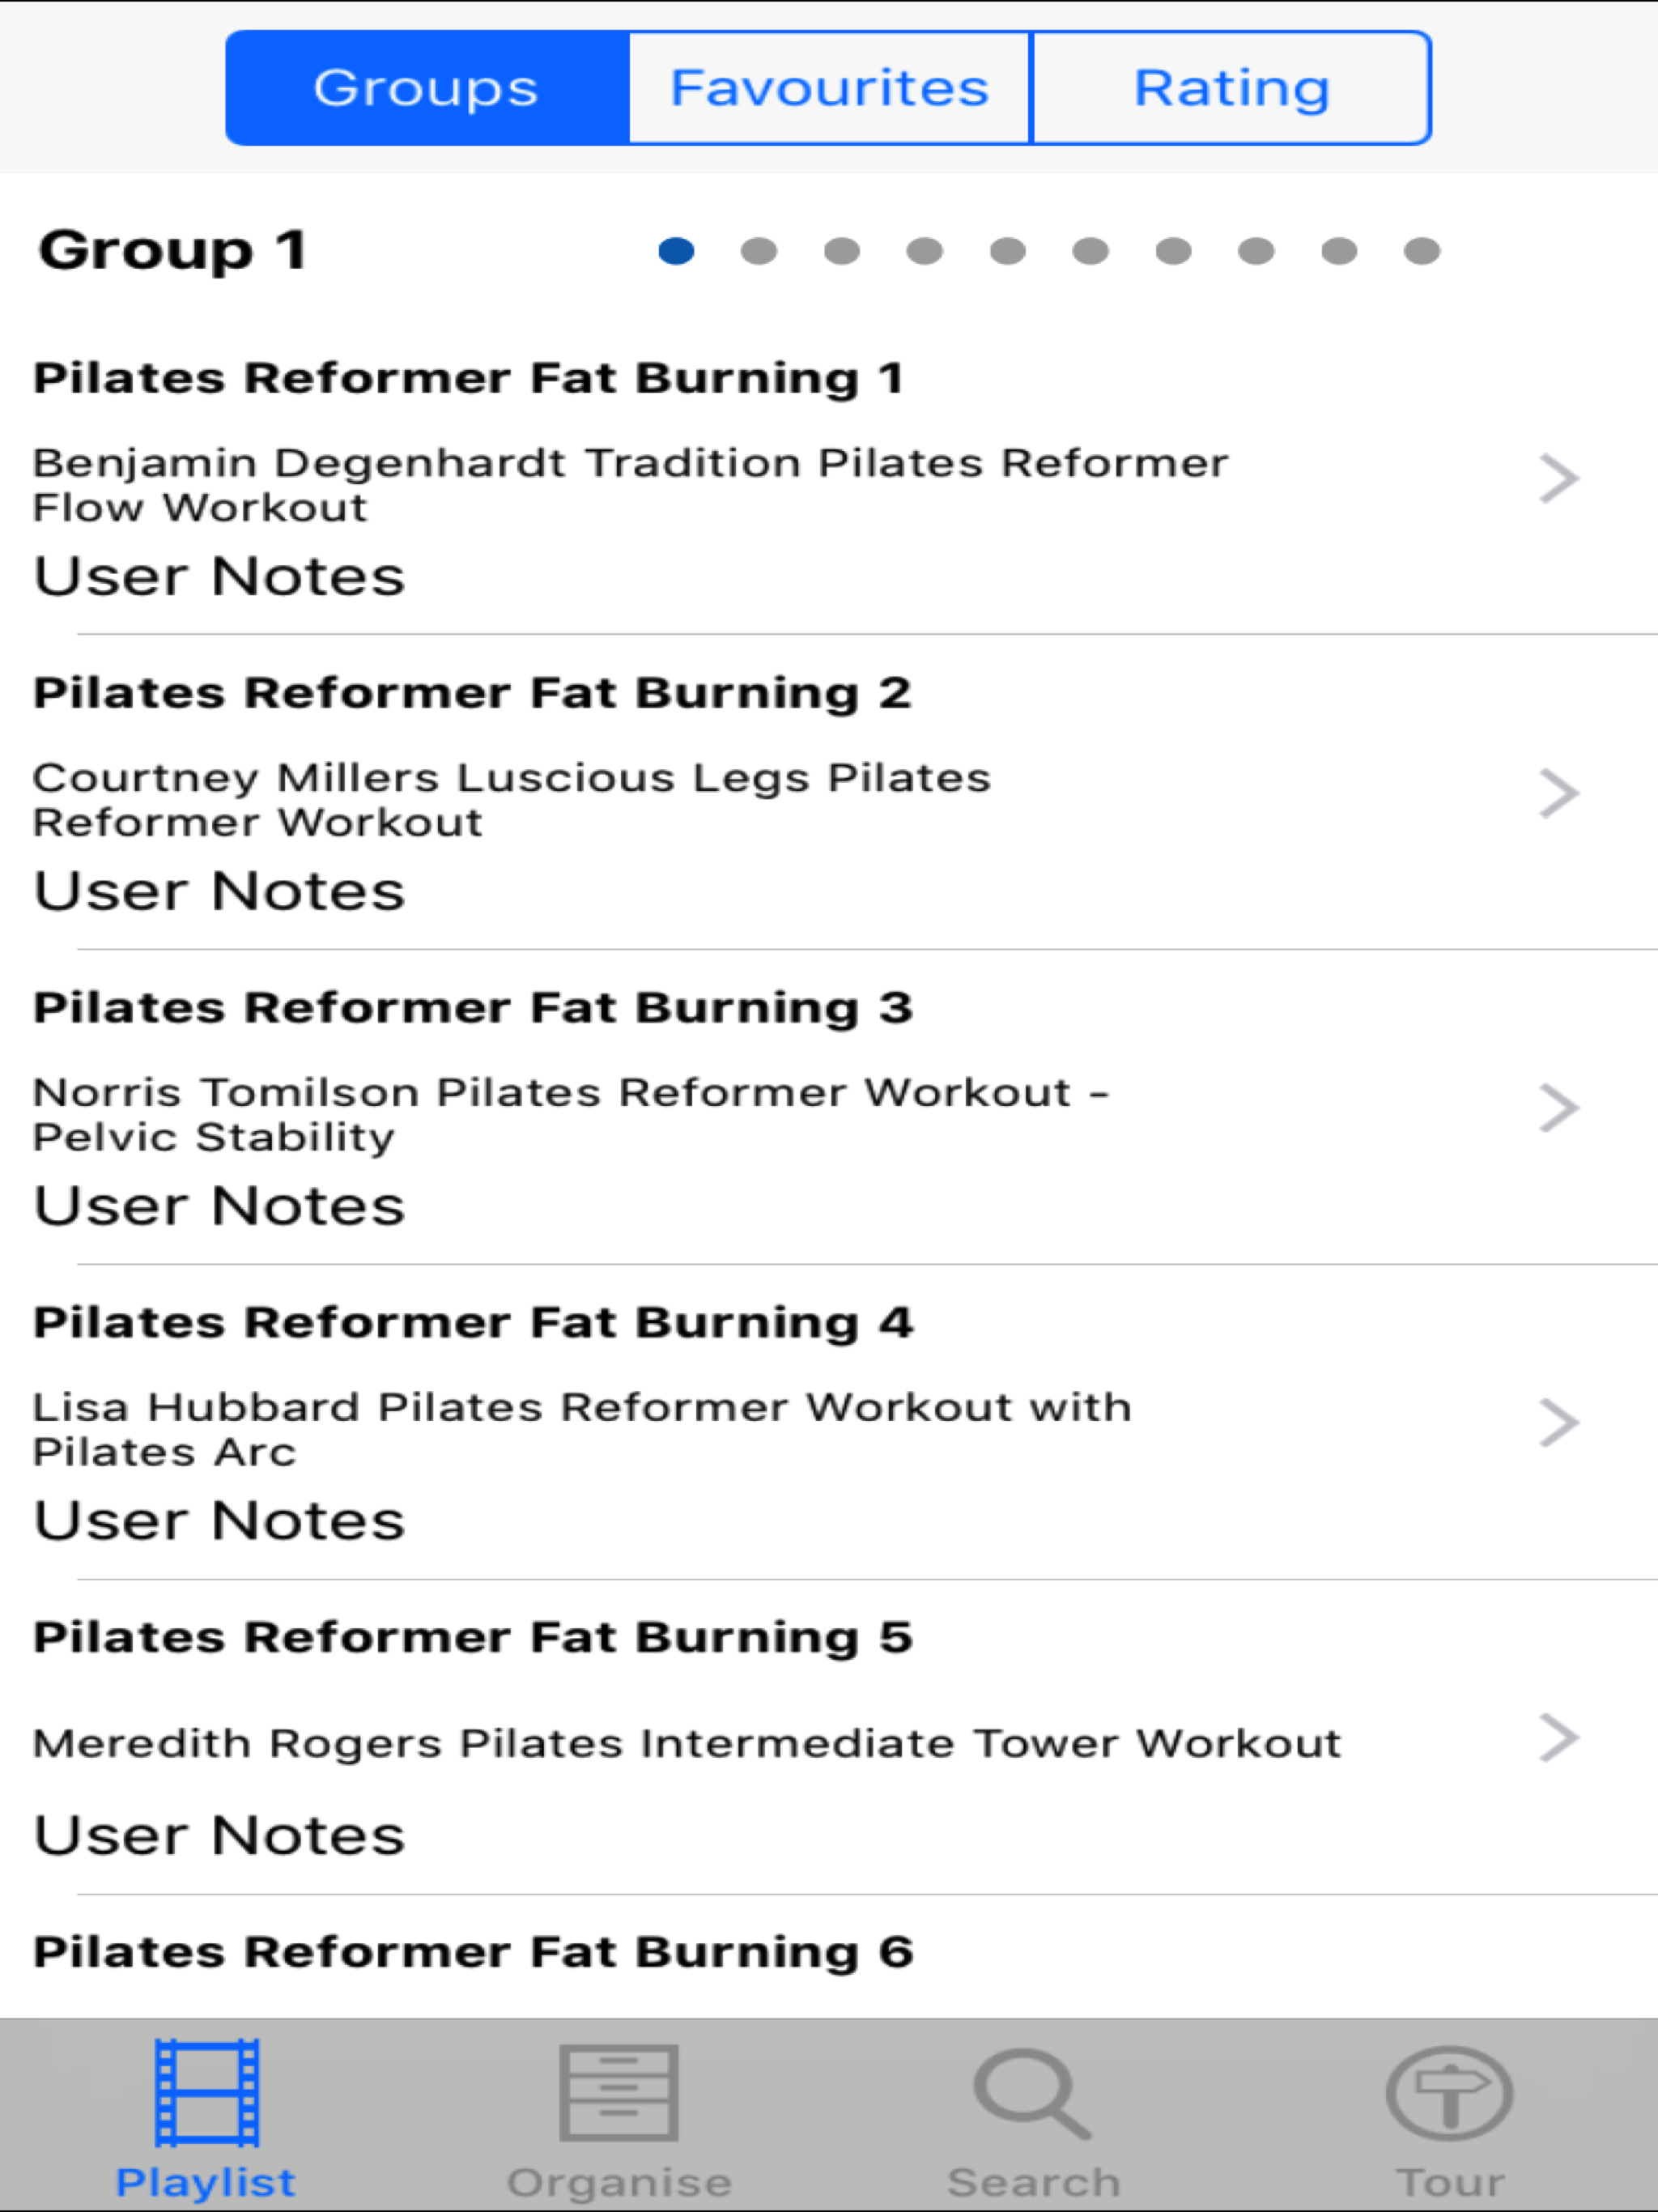Tap the Playlist film strip icon
This screenshot has width=1658, height=2212.
click(x=207, y=2093)
